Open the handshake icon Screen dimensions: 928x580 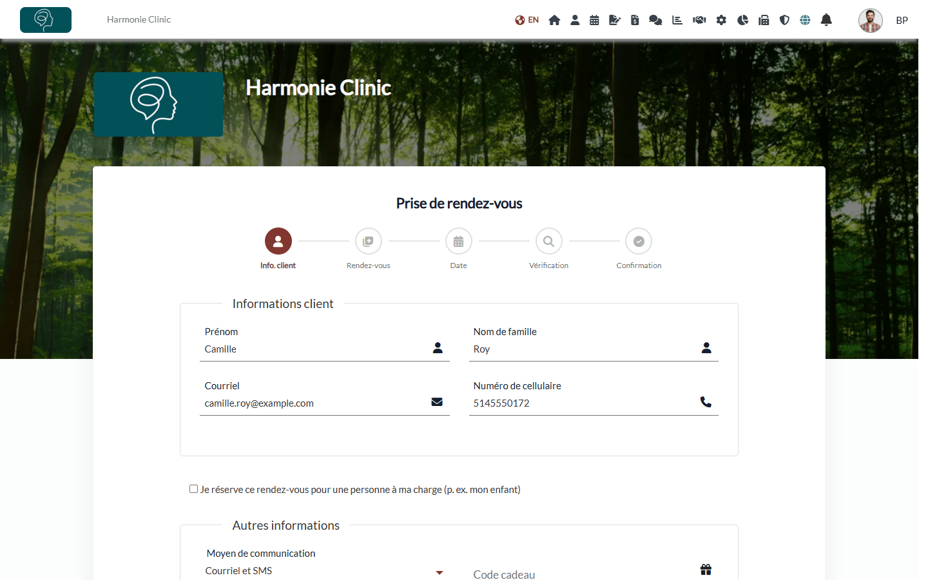click(699, 20)
